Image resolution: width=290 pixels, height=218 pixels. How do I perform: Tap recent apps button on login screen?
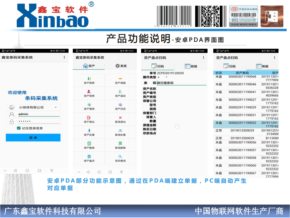point(39,170)
